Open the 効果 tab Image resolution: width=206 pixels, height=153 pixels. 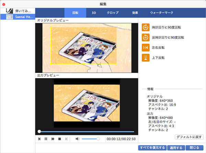point(135,13)
